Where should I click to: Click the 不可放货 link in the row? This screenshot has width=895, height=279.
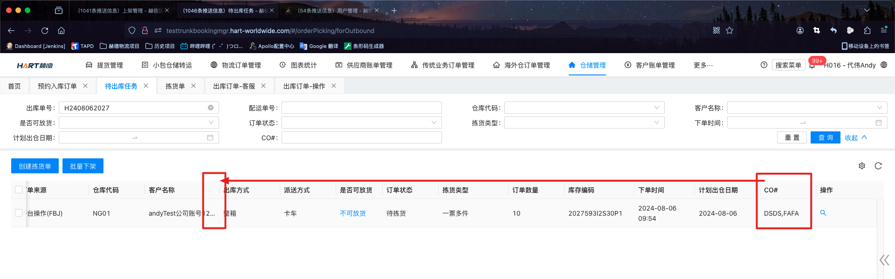click(353, 213)
